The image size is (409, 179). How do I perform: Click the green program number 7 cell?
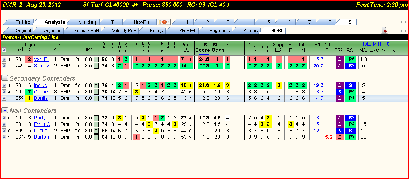(x=29, y=92)
